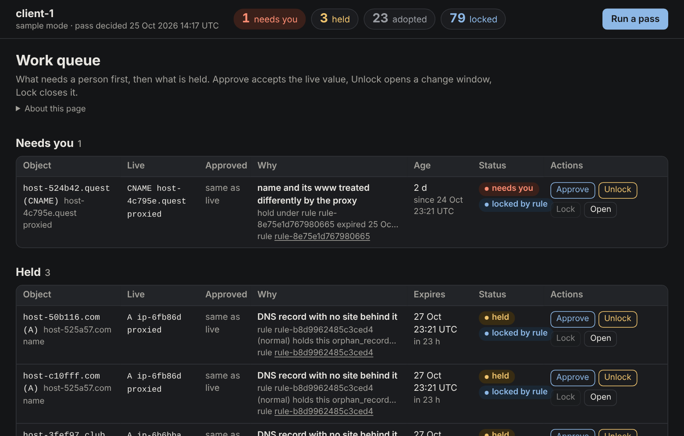This screenshot has height=436, width=684.
Task: Click Lock for host-c10fff.com row
Action: click(x=565, y=397)
